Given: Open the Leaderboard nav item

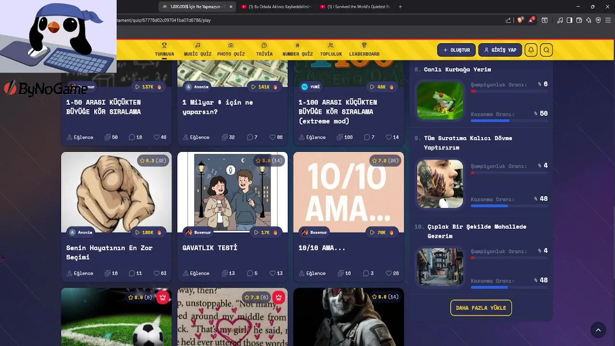Looking at the screenshot, I should (x=364, y=49).
